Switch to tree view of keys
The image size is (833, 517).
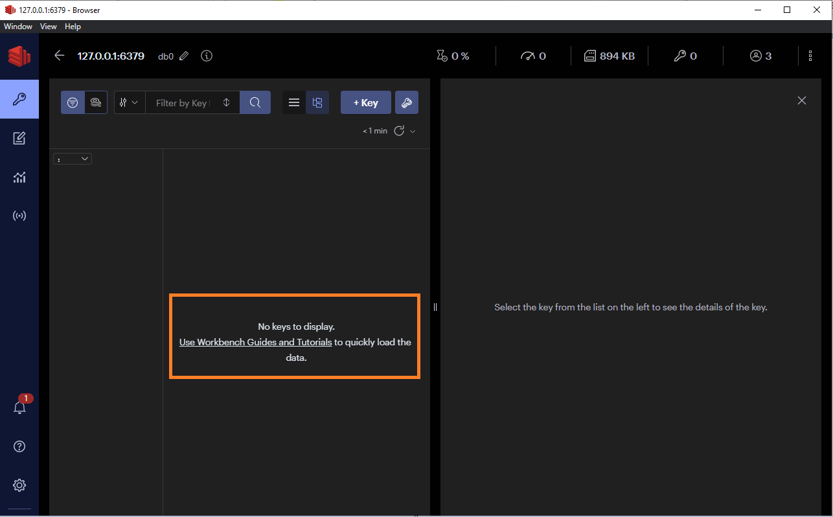coord(317,102)
